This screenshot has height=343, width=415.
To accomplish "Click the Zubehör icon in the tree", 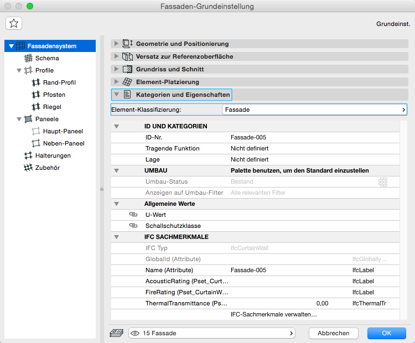I will pos(28,168).
